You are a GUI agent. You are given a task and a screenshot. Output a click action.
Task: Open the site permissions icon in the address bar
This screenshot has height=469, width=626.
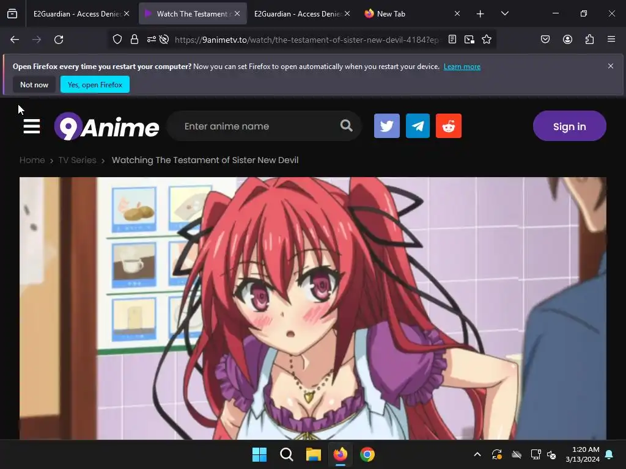[x=152, y=40]
